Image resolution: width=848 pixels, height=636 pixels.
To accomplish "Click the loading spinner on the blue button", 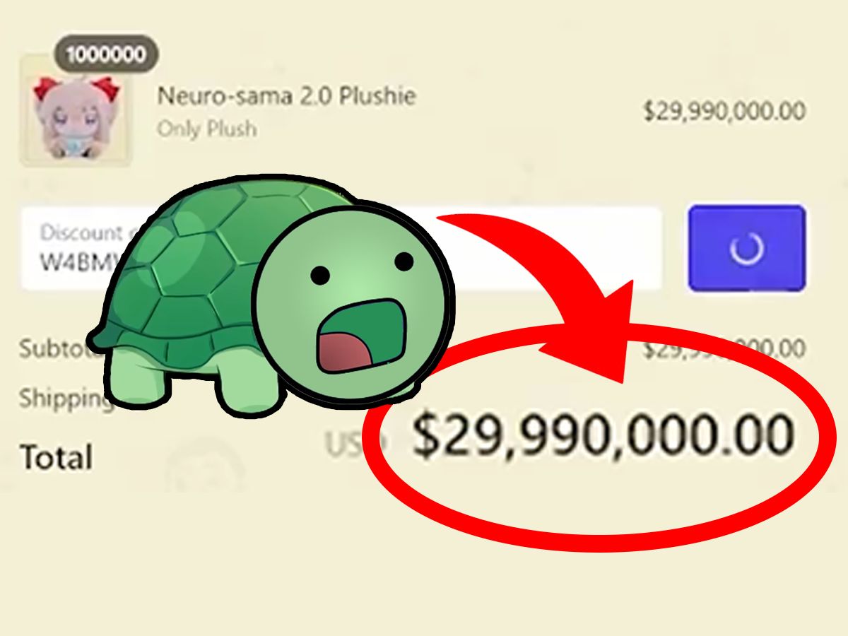I will 746,249.
